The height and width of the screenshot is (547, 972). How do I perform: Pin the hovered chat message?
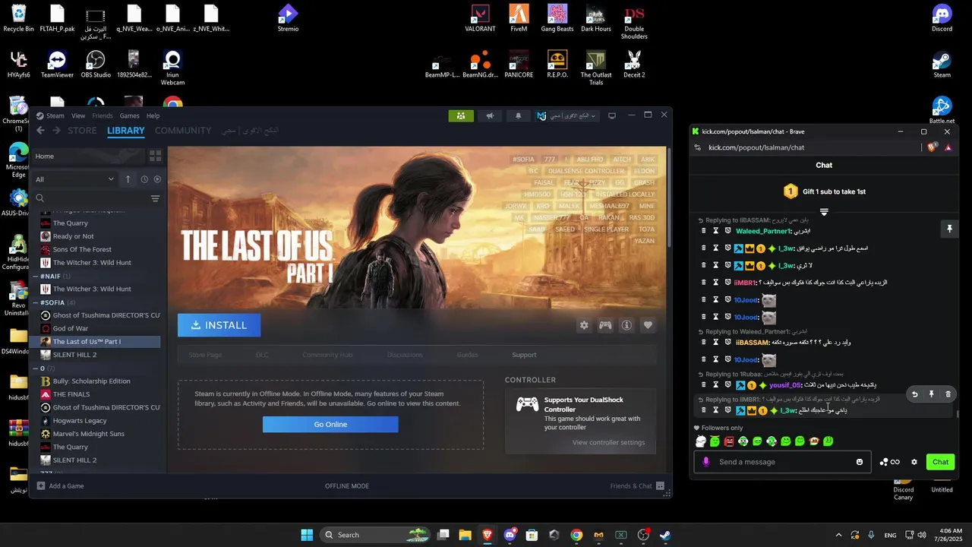932,394
